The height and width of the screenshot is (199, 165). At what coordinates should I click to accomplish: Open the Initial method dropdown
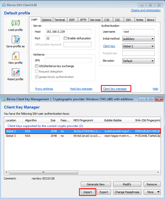[138, 39]
